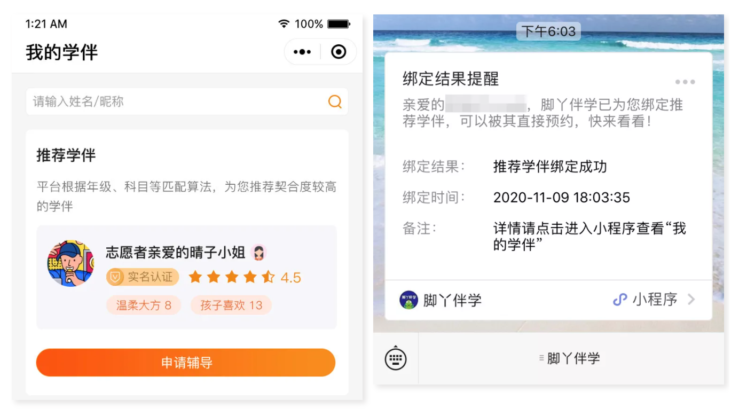Screen dimensions: 739x416
Task: Open the 脚丫伴学 bottom menu item
Action: (x=570, y=358)
